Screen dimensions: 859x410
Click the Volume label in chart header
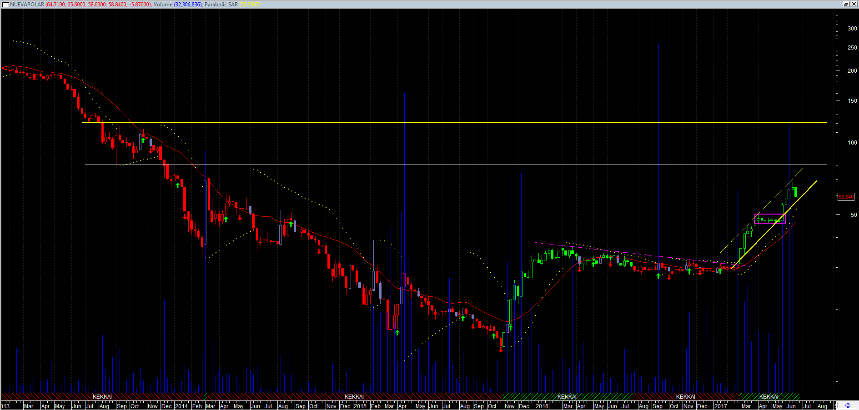point(162,5)
